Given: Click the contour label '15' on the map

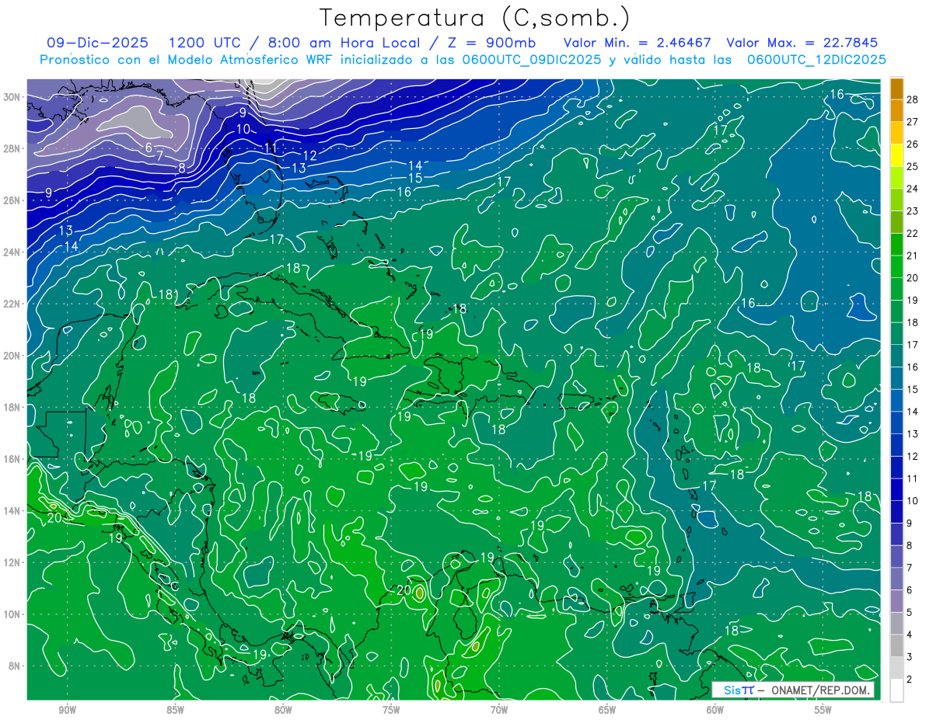Looking at the screenshot, I should (x=415, y=178).
